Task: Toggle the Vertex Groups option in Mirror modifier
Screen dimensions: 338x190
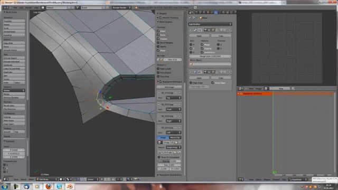Action: coord(202,52)
